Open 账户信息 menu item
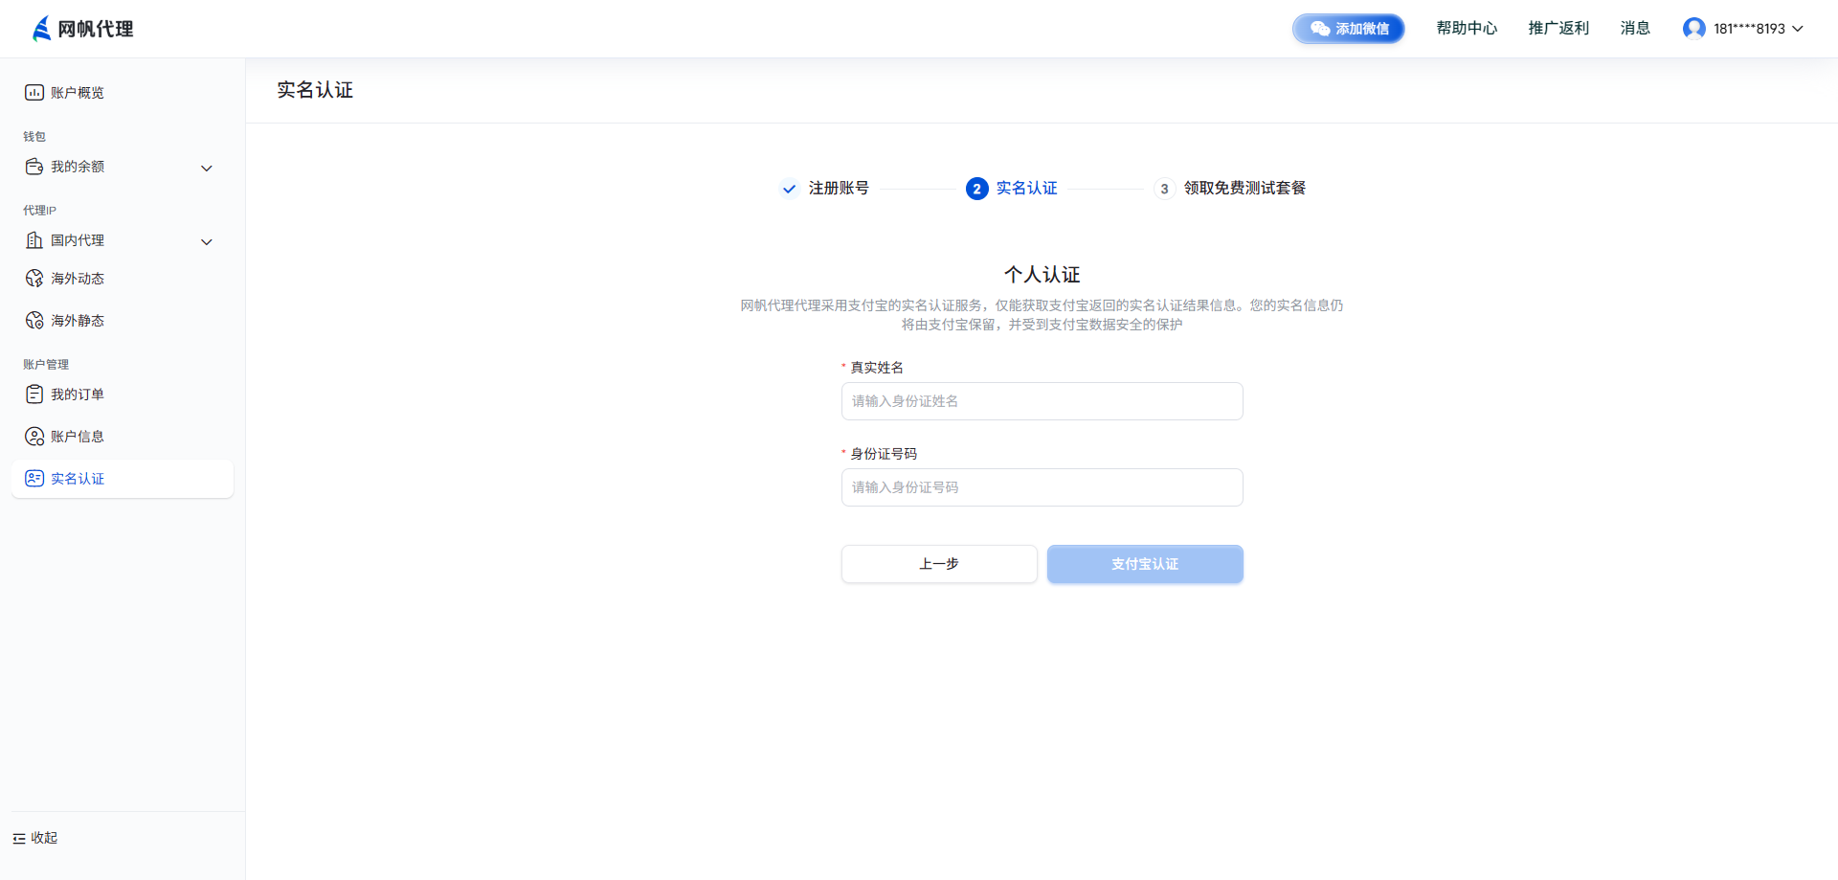The height and width of the screenshot is (880, 1838). 123,437
